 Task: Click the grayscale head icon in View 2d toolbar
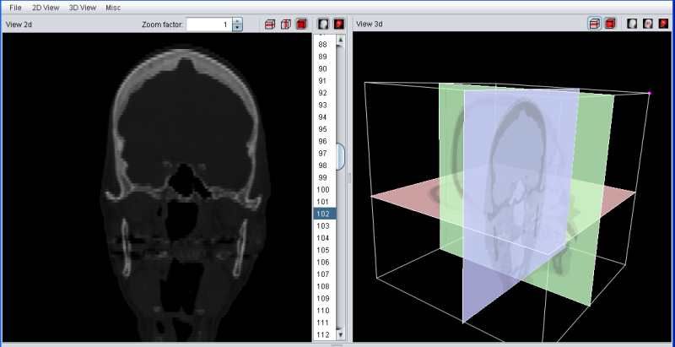click(323, 24)
